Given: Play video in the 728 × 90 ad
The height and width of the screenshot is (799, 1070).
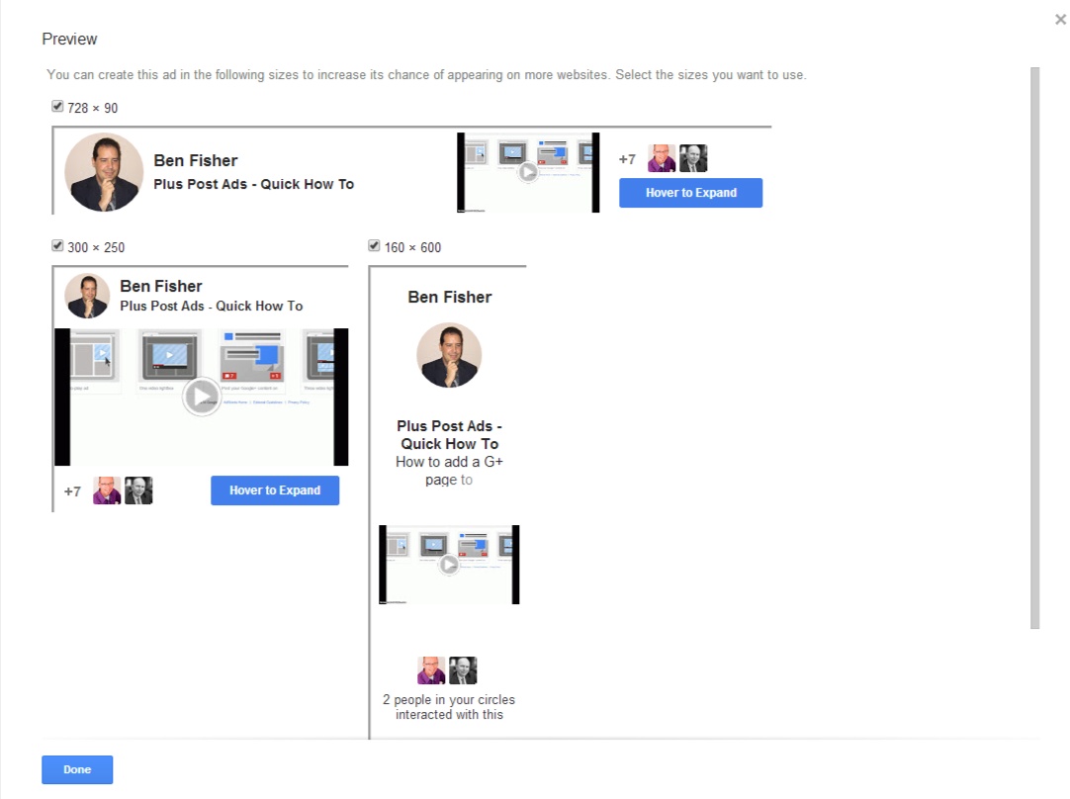Looking at the screenshot, I should click(528, 172).
